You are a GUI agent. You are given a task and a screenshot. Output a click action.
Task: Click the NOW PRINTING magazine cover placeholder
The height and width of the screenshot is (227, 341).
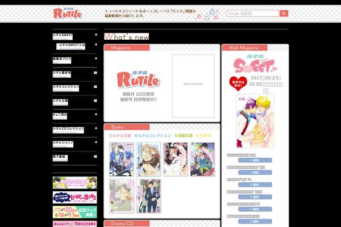point(193,86)
